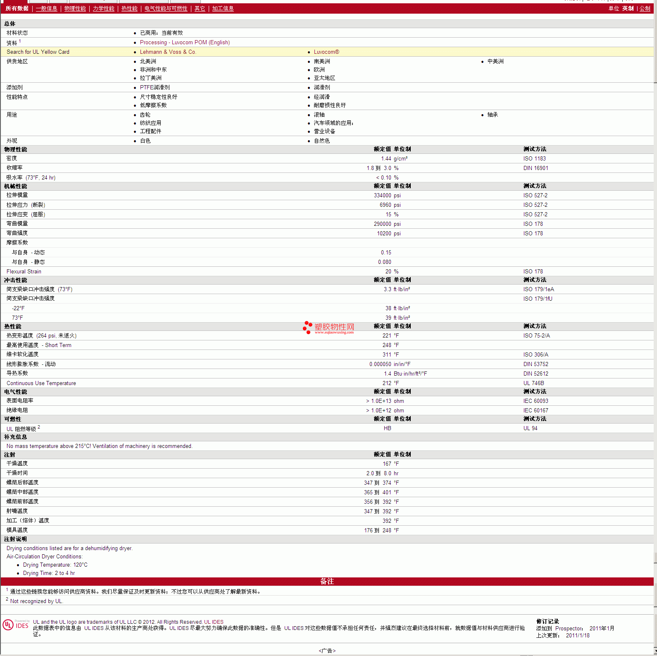Image resolution: width=657 pixels, height=656 pixels.
Task: Click the 备注 section header bar
Action: (327, 581)
